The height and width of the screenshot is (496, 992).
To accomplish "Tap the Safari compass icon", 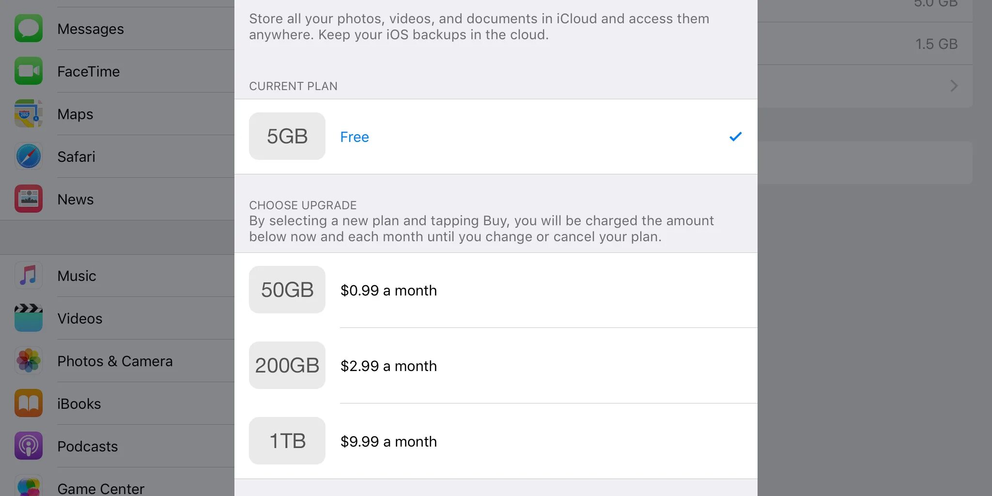I will (29, 156).
